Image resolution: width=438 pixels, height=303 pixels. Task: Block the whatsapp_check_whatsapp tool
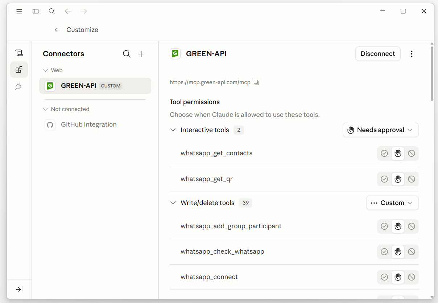(412, 252)
